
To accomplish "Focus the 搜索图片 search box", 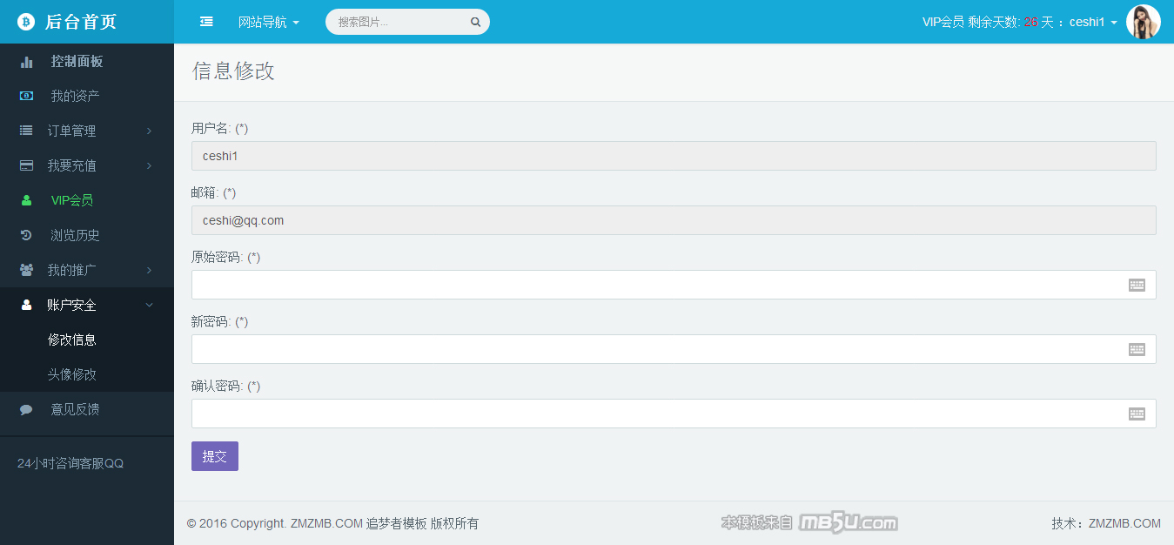I will pyautogui.click(x=400, y=22).
